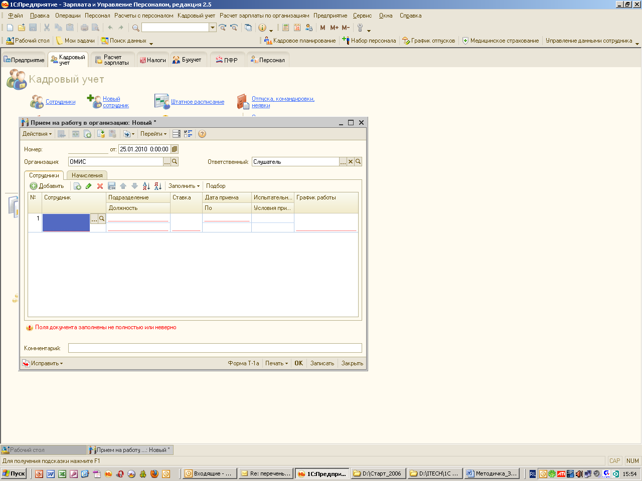Expand the Исправить dropdown

[x=43, y=363]
